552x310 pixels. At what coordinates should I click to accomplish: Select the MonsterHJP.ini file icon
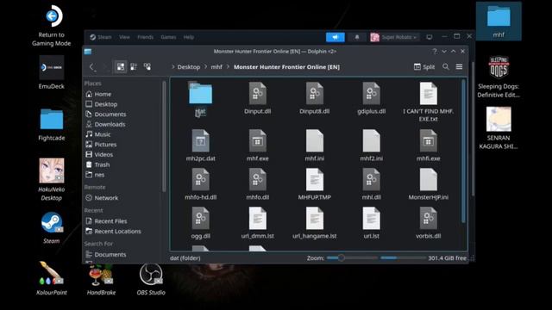pyautogui.click(x=428, y=180)
